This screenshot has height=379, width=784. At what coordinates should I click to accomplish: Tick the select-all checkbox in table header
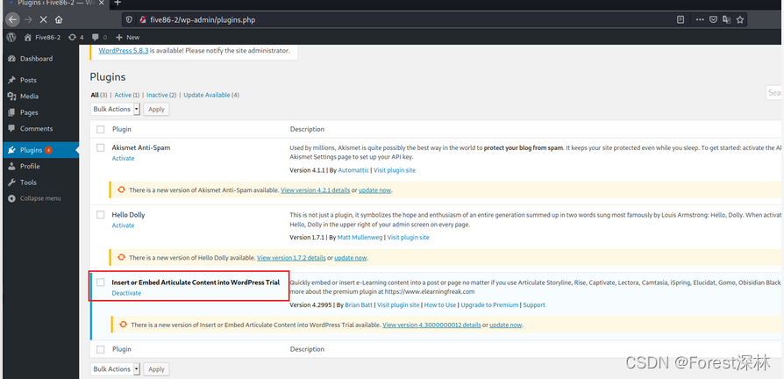point(101,129)
